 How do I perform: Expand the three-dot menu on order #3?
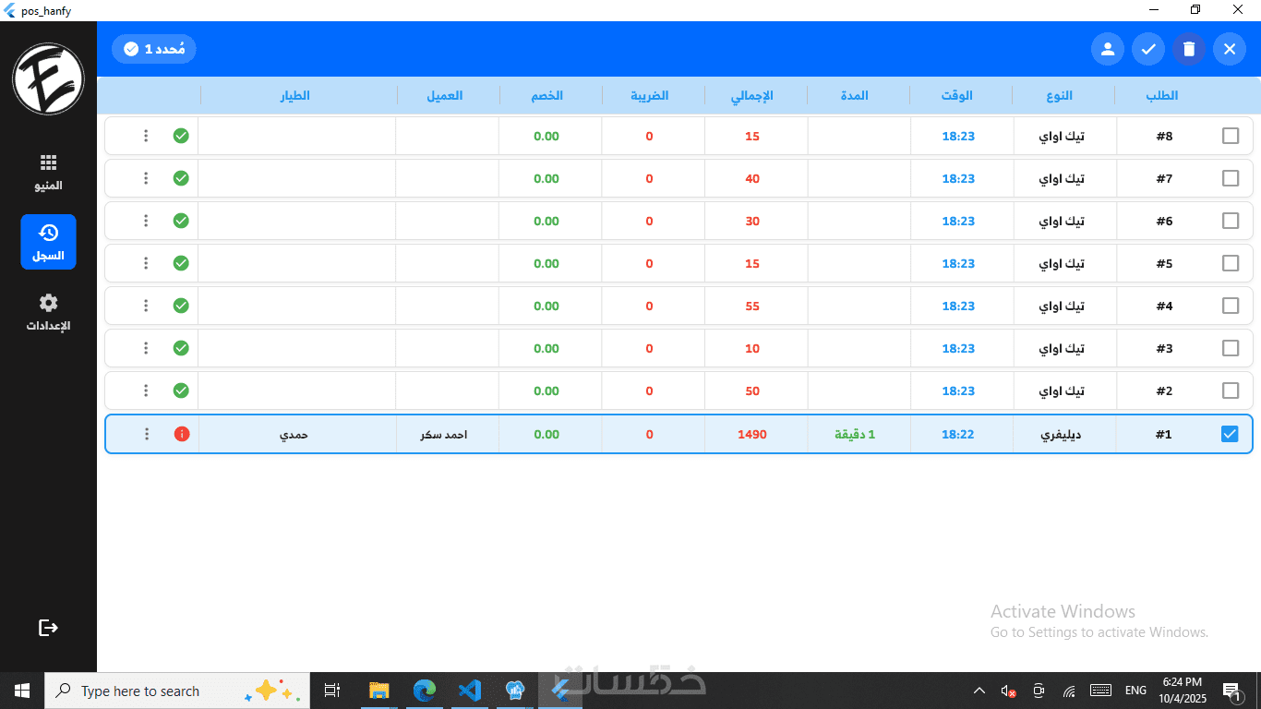[x=146, y=348]
